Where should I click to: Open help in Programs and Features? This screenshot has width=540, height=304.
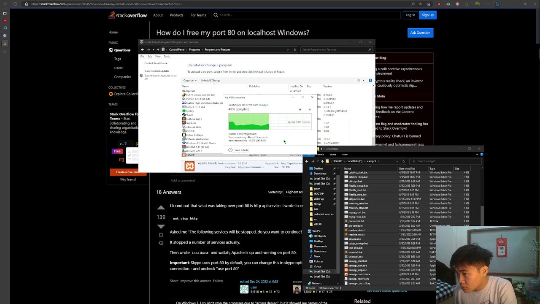(x=370, y=80)
